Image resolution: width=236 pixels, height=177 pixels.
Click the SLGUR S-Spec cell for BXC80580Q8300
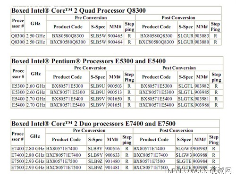185,42
